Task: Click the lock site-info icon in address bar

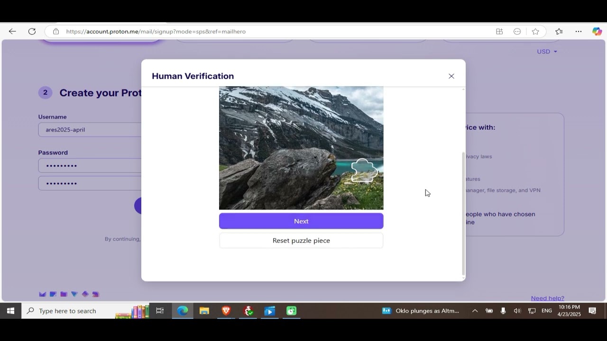Action: (56, 31)
